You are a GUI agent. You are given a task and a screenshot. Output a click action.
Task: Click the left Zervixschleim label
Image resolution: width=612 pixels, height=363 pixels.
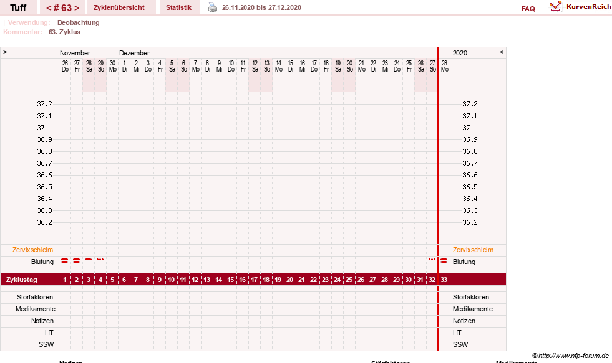pyautogui.click(x=33, y=250)
